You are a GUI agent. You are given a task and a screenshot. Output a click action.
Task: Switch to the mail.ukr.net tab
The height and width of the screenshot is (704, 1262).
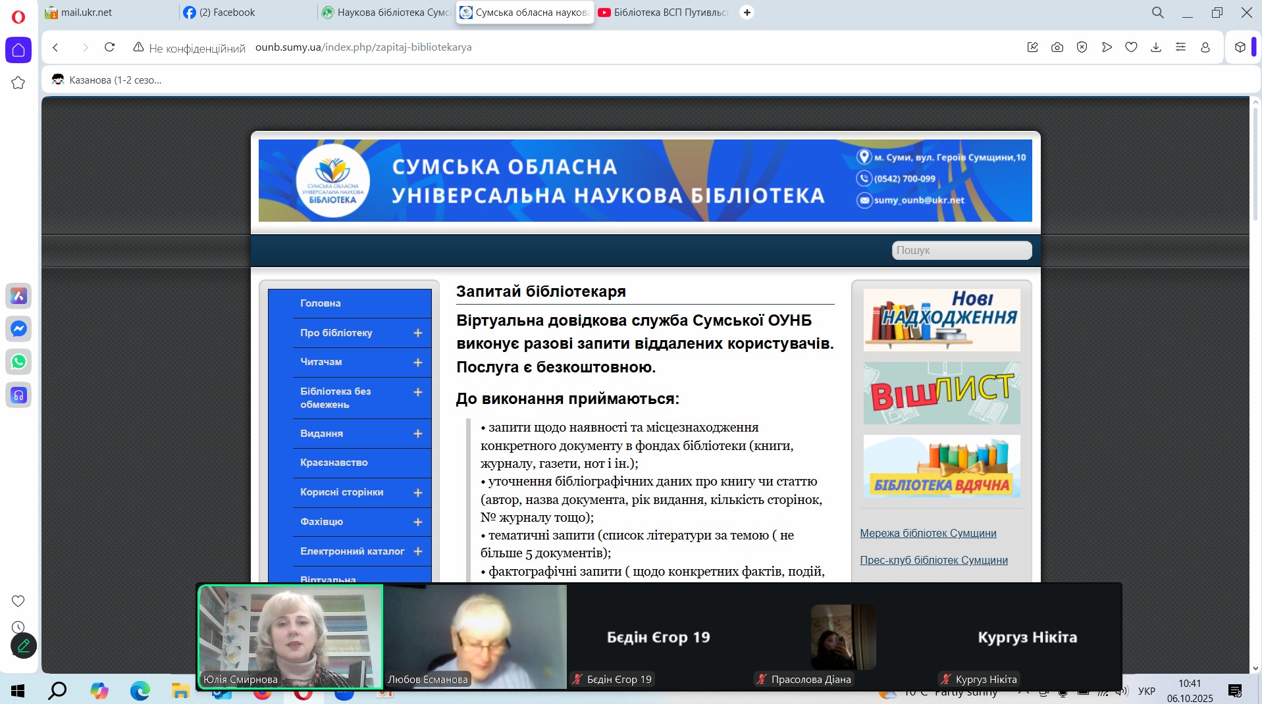[x=86, y=13]
